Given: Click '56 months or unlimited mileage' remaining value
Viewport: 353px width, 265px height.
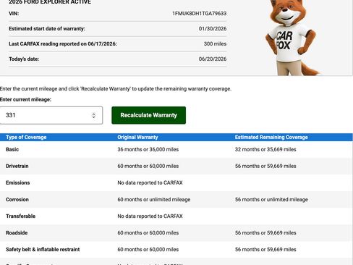Looking at the screenshot, I should [x=271, y=200].
